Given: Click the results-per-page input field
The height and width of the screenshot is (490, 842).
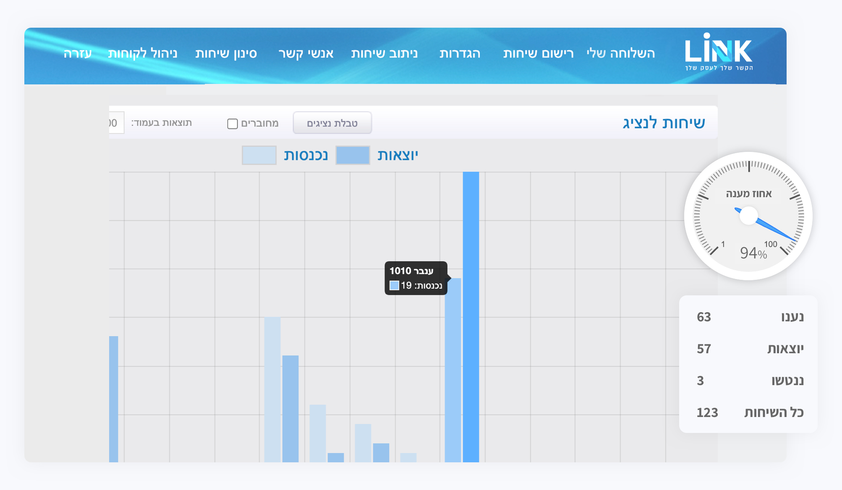Looking at the screenshot, I should [x=116, y=123].
